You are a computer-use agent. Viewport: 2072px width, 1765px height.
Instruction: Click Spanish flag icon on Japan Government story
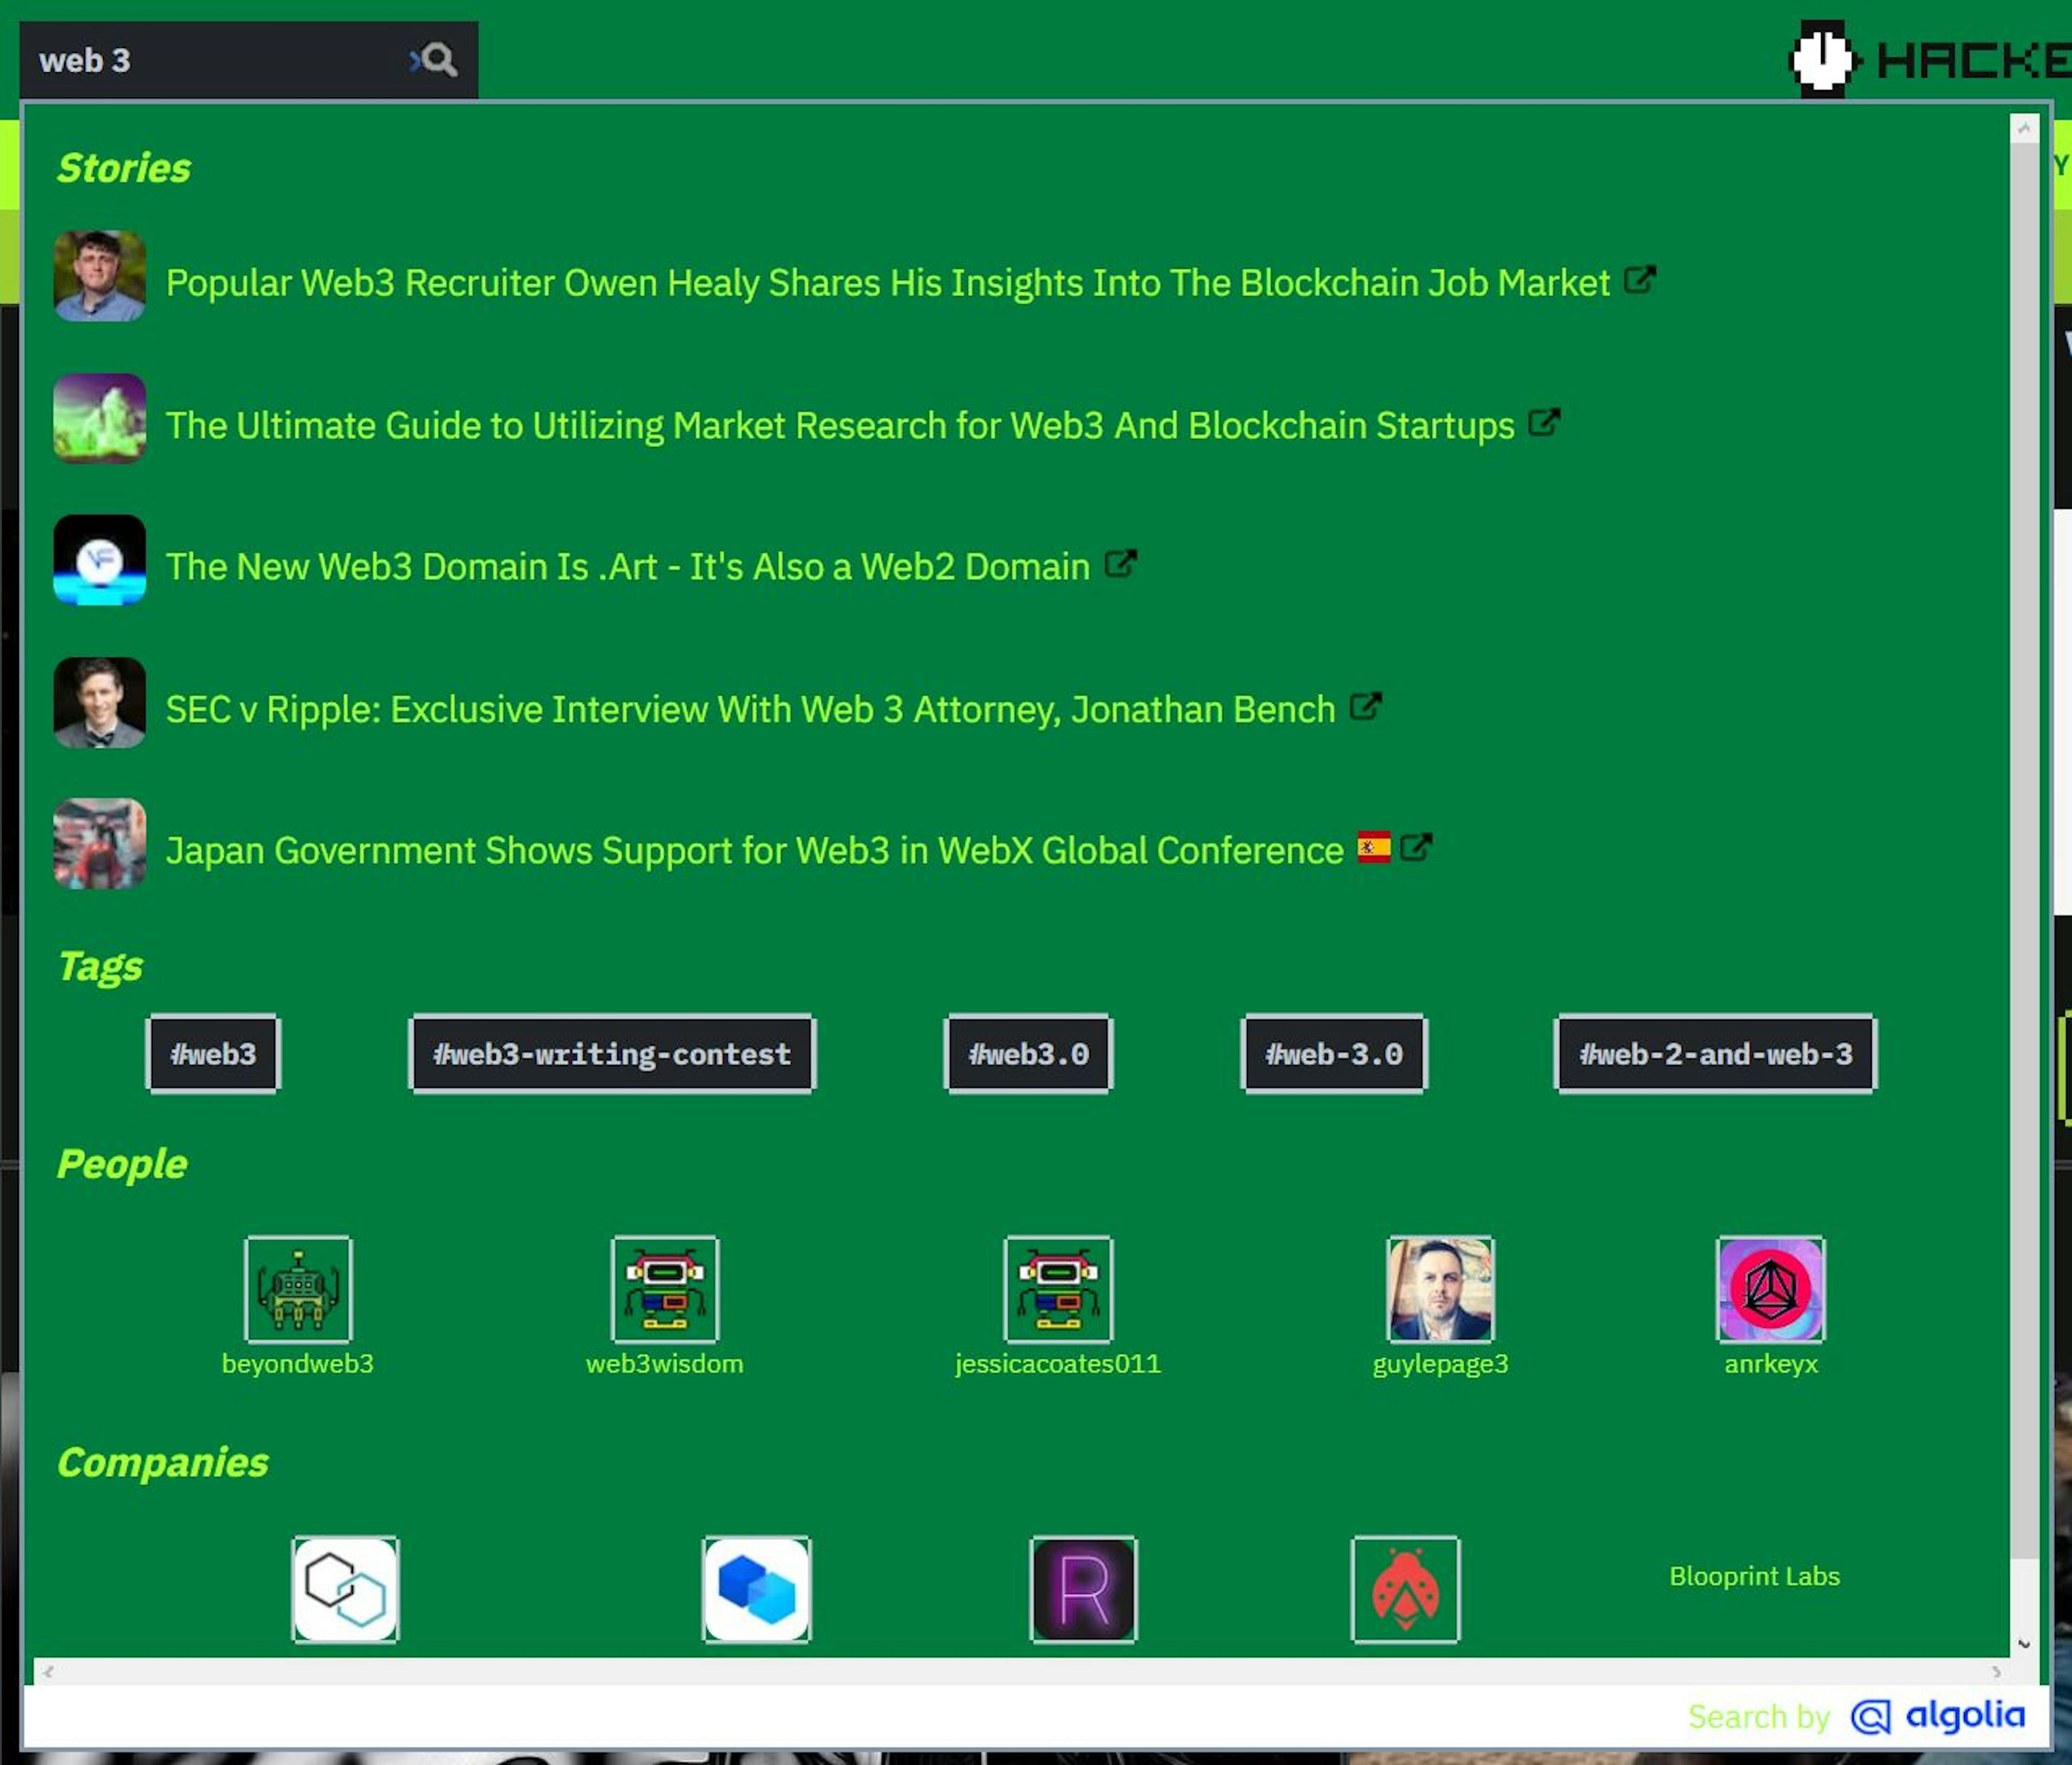[x=1373, y=846]
